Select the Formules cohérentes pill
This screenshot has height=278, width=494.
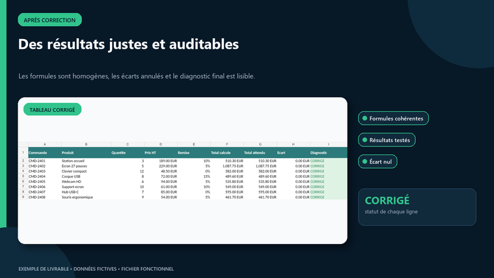tap(393, 118)
